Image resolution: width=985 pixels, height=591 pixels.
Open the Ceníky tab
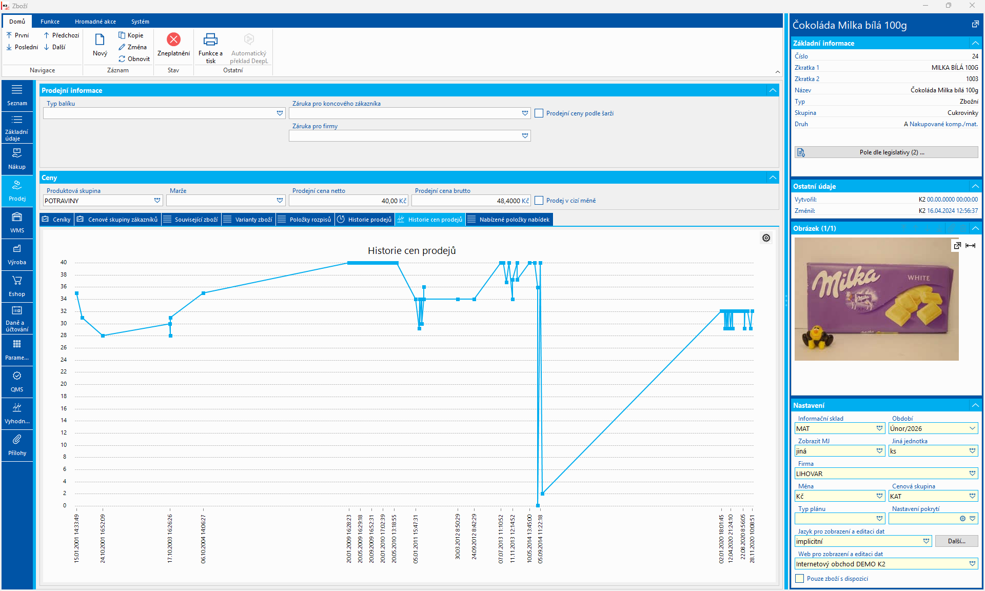point(56,220)
